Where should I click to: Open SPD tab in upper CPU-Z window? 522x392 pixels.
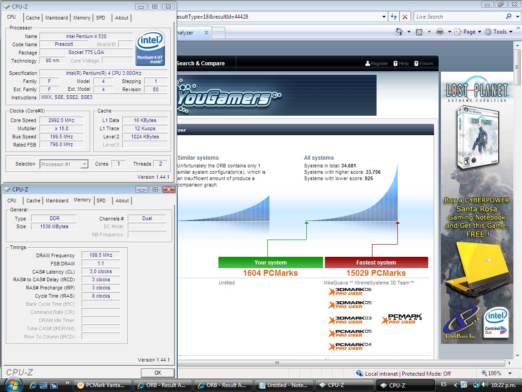(101, 18)
